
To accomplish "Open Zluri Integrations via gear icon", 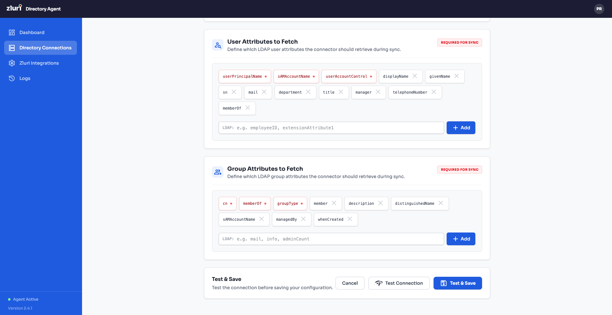I will pos(11,63).
